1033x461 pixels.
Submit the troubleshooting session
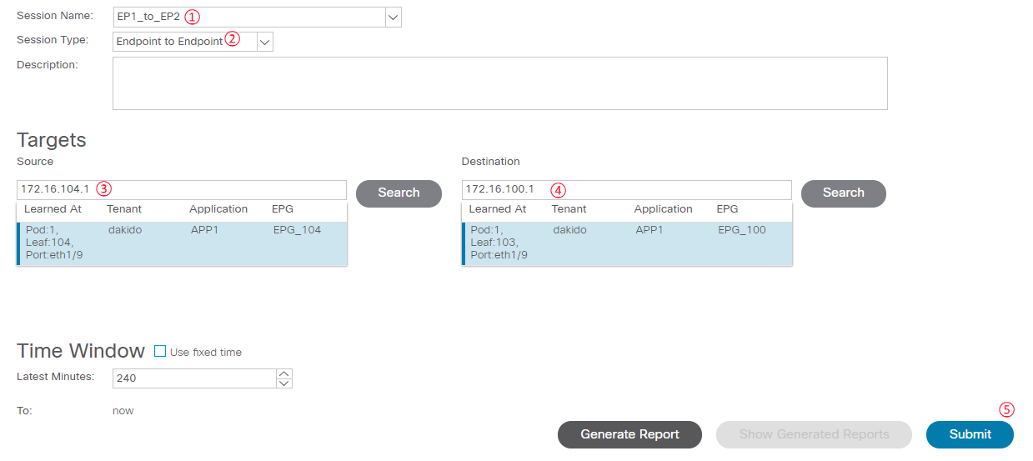pos(970,434)
